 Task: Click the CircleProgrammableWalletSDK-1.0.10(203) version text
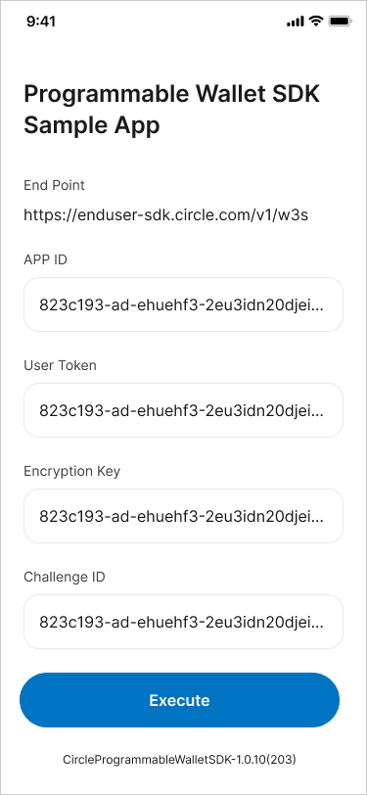point(179,760)
